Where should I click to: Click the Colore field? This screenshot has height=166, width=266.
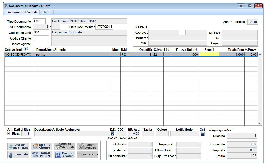(162, 134)
